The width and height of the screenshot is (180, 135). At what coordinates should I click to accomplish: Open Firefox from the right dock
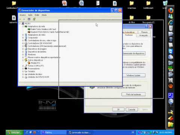coord(171,11)
